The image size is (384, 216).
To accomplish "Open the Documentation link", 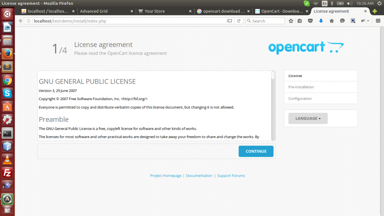I will tap(199, 175).
